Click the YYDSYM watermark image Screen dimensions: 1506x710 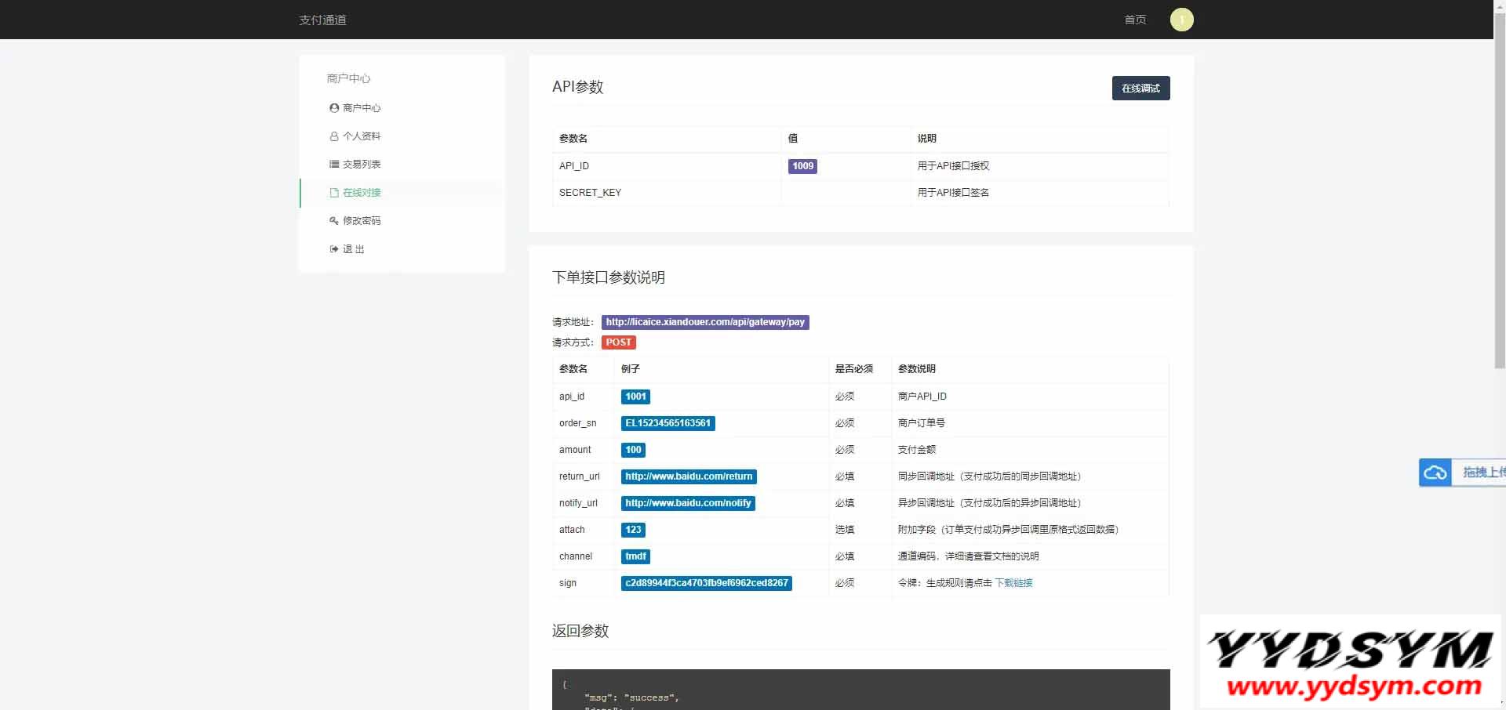click(1349, 662)
